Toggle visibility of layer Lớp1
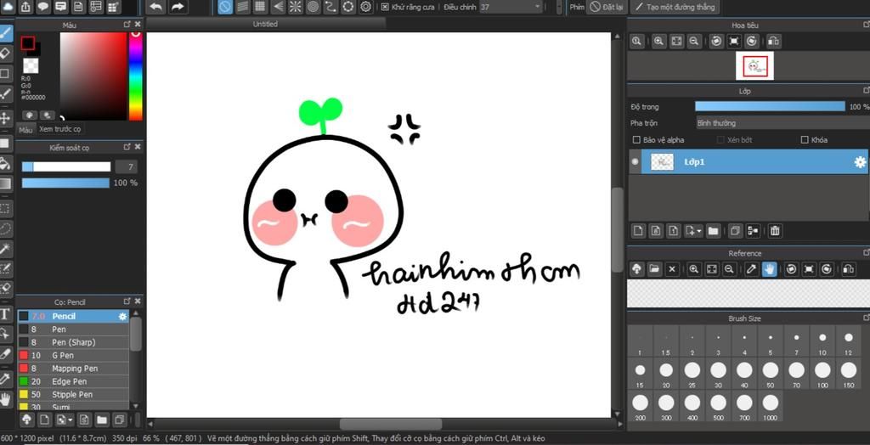The height and width of the screenshot is (445, 870). (636, 162)
